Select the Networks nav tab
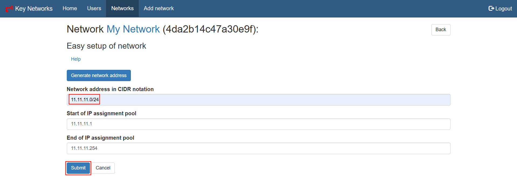Image resolution: width=517 pixels, height=177 pixels. [122, 8]
